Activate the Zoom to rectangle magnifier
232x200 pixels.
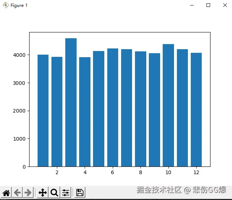coord(54,192)
